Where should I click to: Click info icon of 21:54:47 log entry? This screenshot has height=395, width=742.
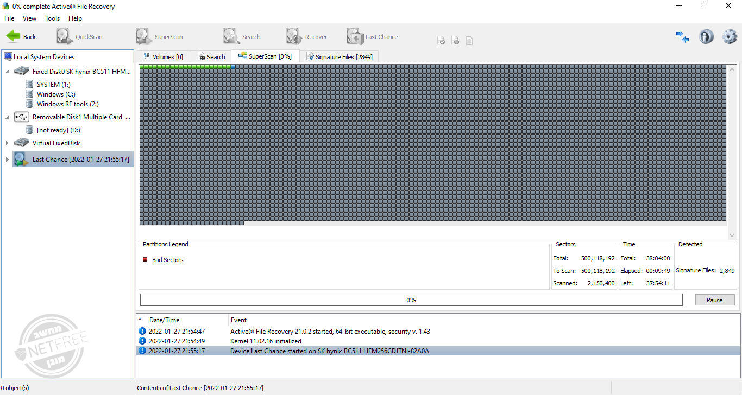142,331
